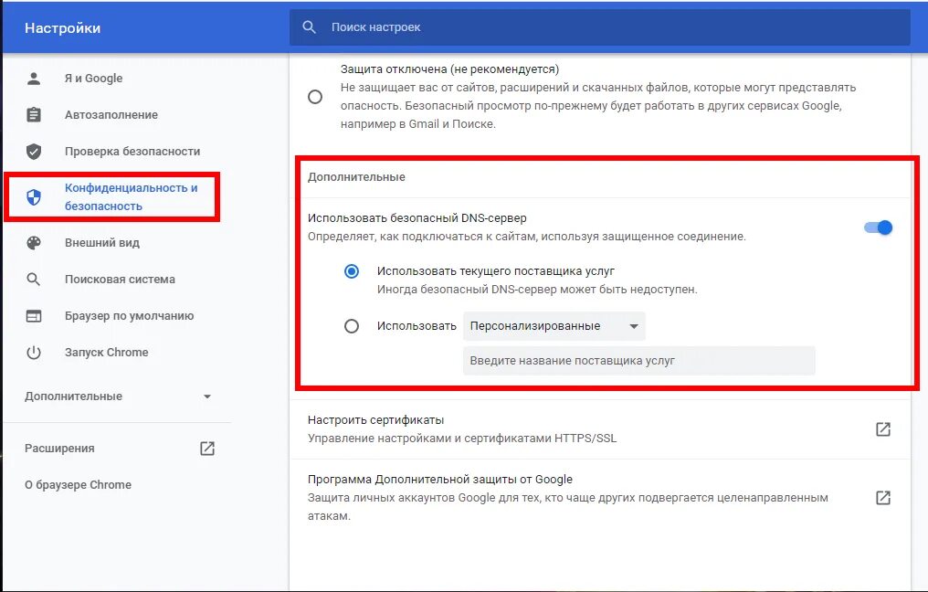Click the blue shield icon for Конфиденциальность
The width and height of the screenshot is (928, 592).
(34, 197)
